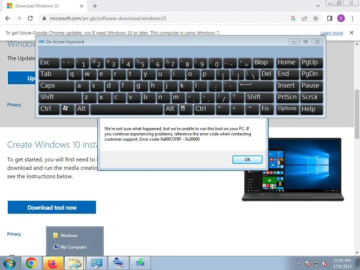Image resolution: width=360 pixels, height=270 pixels.
Task: Bookmark this page with star icon
Action: [x=316, y=18]
